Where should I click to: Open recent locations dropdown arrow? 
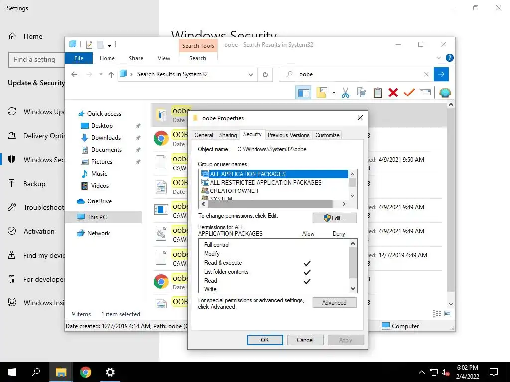pyautogui.click(x=101, y=74)
